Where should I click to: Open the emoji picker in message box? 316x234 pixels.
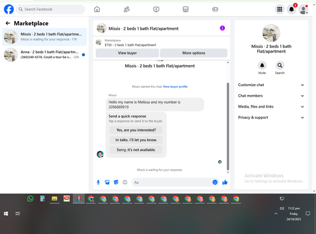point(215,182)
